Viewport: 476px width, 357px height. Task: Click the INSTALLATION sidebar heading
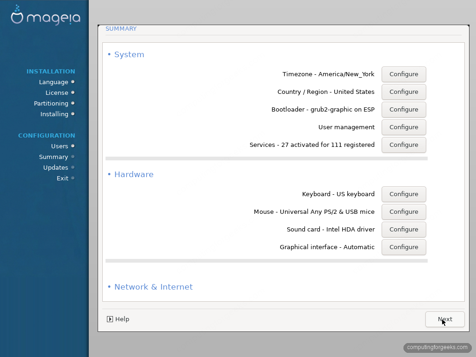coord(51,71)
